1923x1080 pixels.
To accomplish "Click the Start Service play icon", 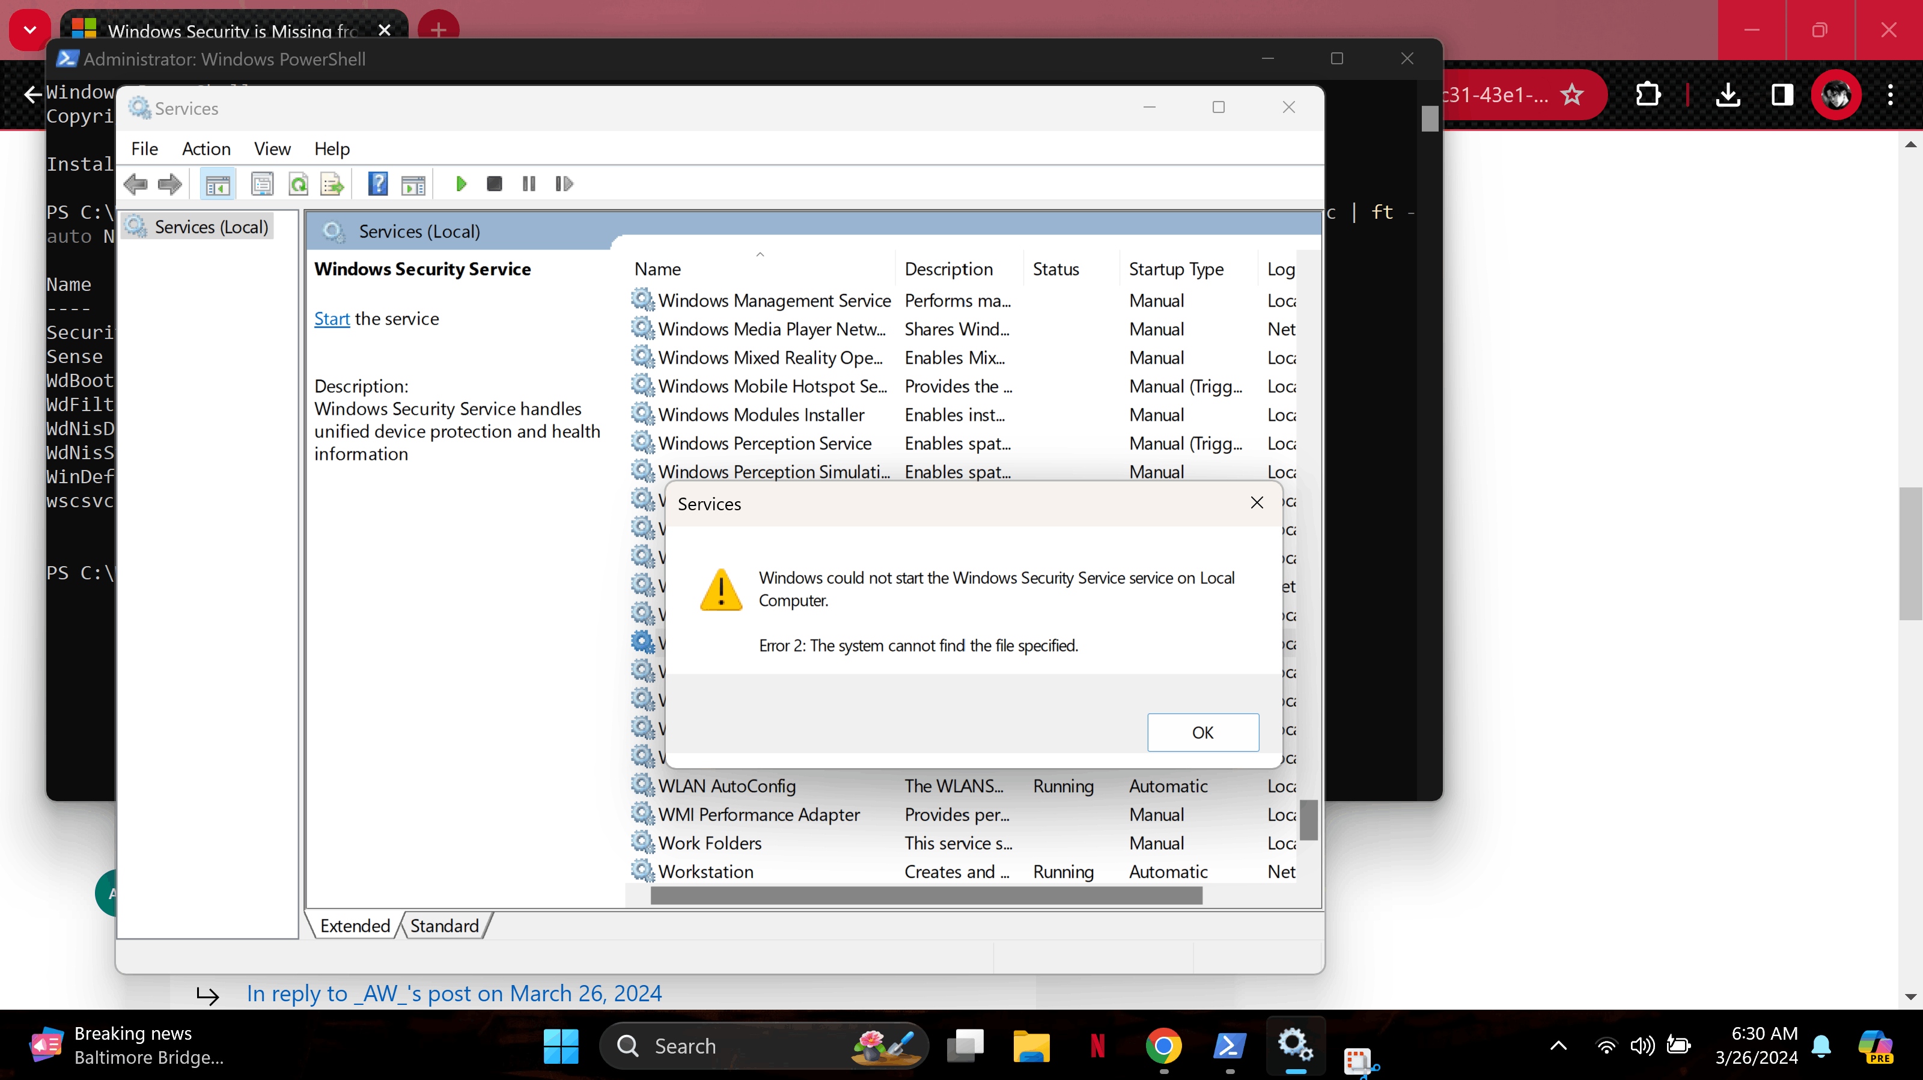I will coord(460,184).
